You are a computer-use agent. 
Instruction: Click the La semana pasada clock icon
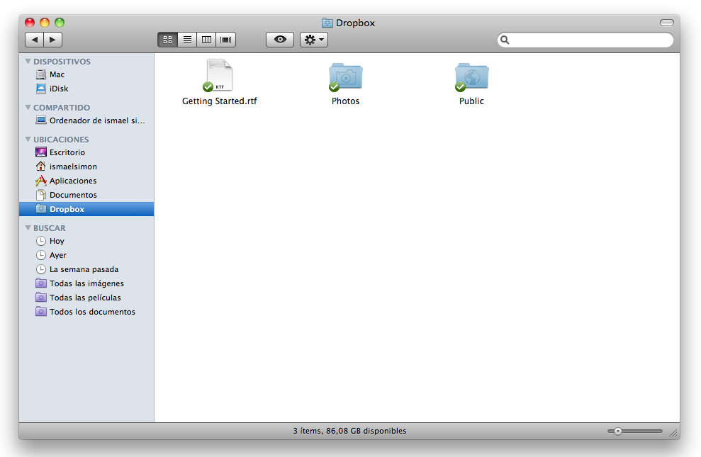point(40,269)
